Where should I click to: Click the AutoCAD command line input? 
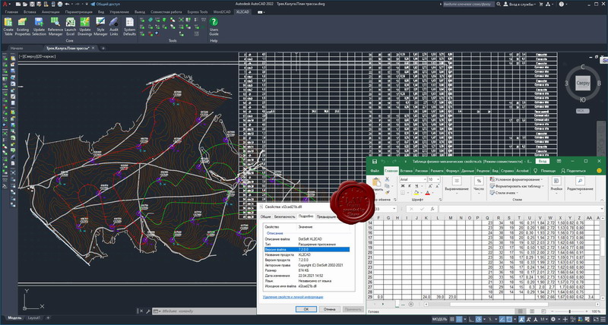[x=205, y=311]
